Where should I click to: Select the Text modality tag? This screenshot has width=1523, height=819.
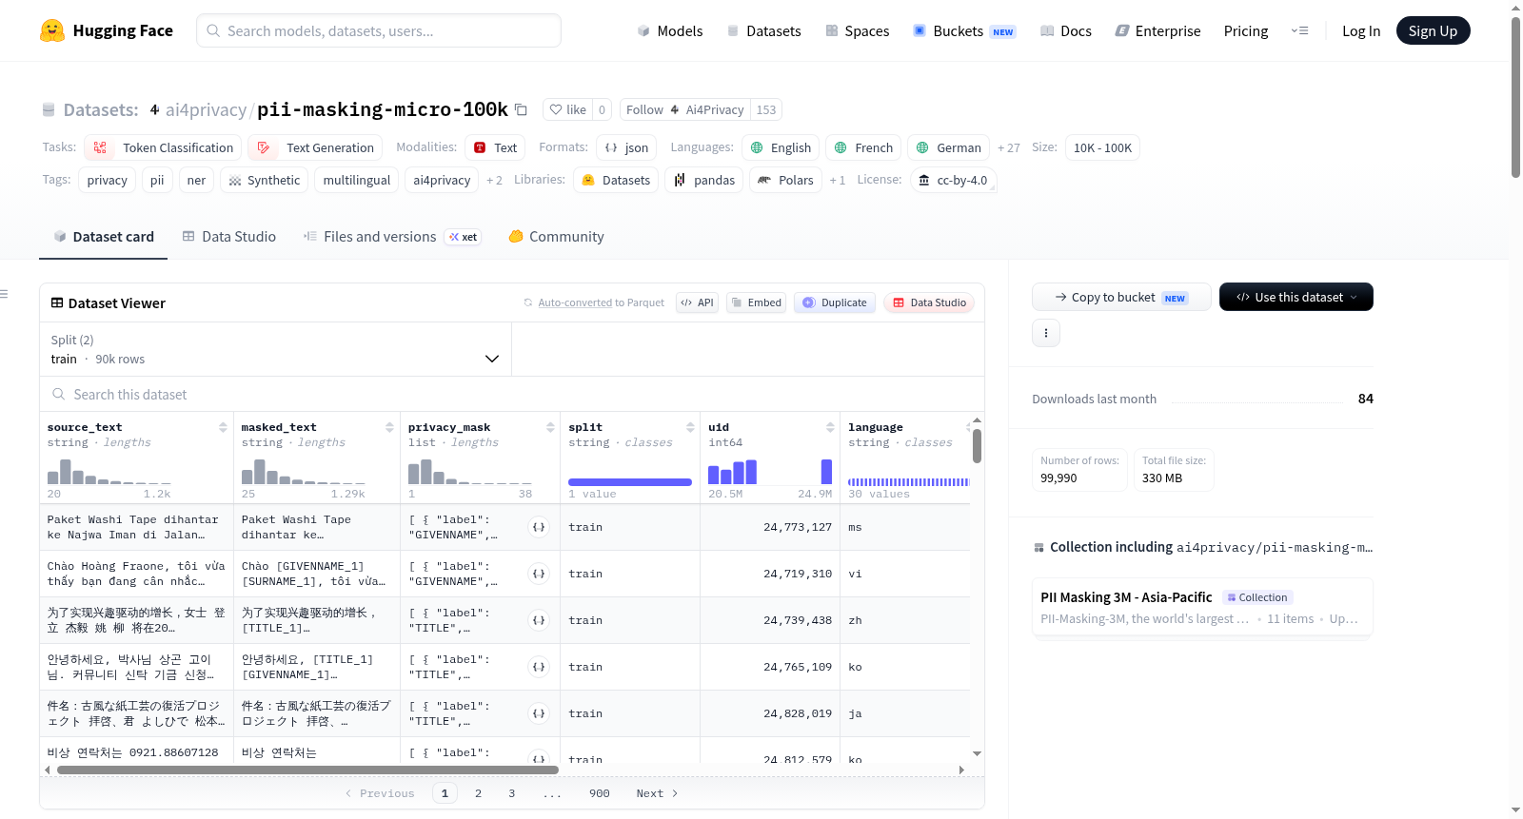(x=495, y=147)
